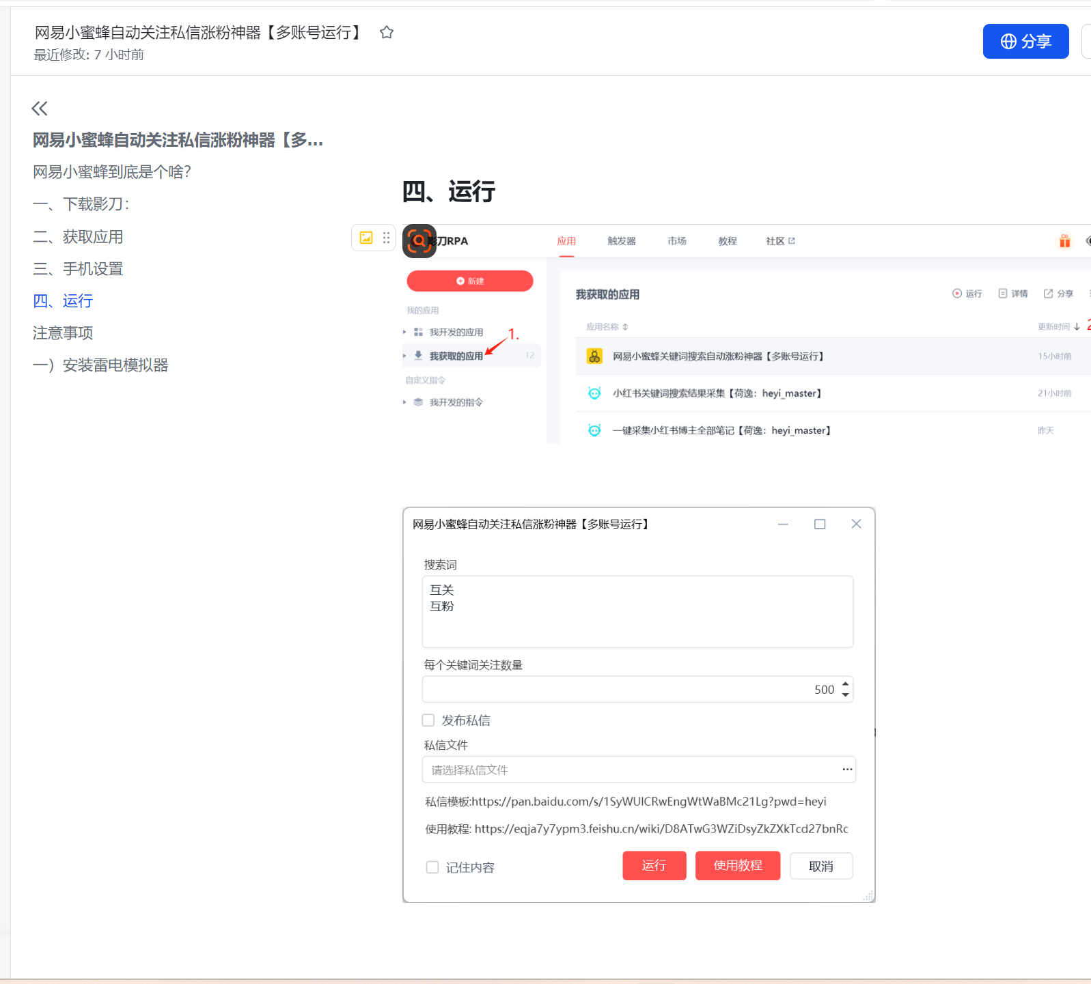Close the 网易小蜜蜂 dialog window
The height and width of the screenshot is (984, 1091).
(x=856, y=524)
